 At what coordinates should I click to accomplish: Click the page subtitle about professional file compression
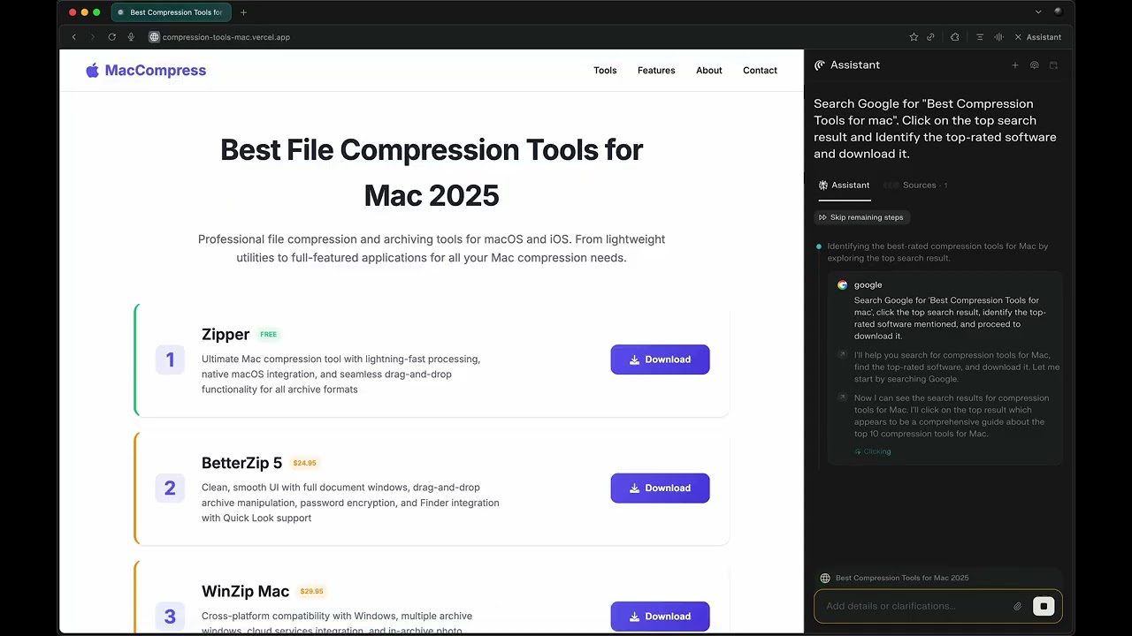(x=432, y=248)
